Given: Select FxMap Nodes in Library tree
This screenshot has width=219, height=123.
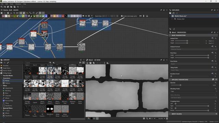Looking at the screenshot, I should 7,73.
